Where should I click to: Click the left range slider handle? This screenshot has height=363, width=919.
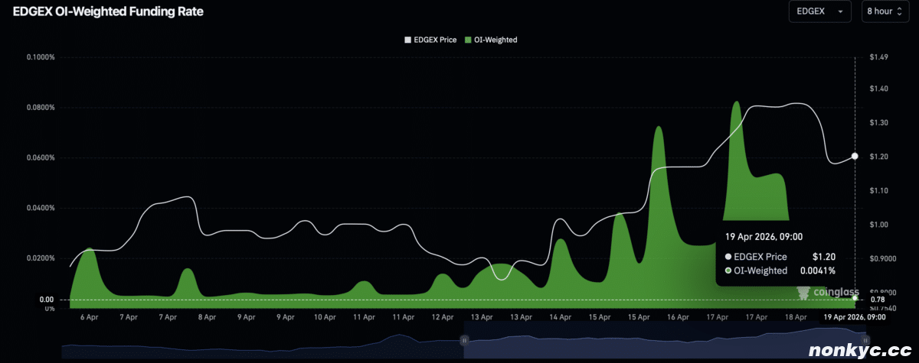[x=463, y=339]
